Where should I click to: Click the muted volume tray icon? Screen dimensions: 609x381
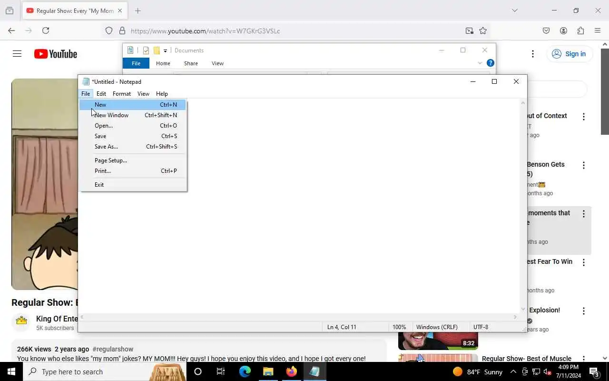pos(547,371)
